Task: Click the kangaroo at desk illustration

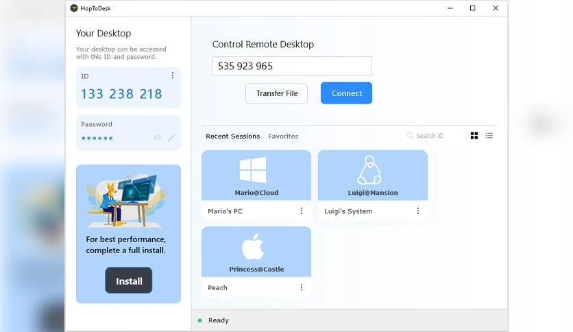Action: tap(125, 200)
